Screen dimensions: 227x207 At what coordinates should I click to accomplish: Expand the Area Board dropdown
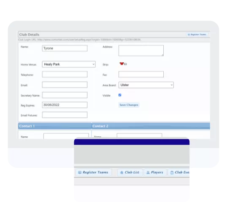(x=146, y=85)
